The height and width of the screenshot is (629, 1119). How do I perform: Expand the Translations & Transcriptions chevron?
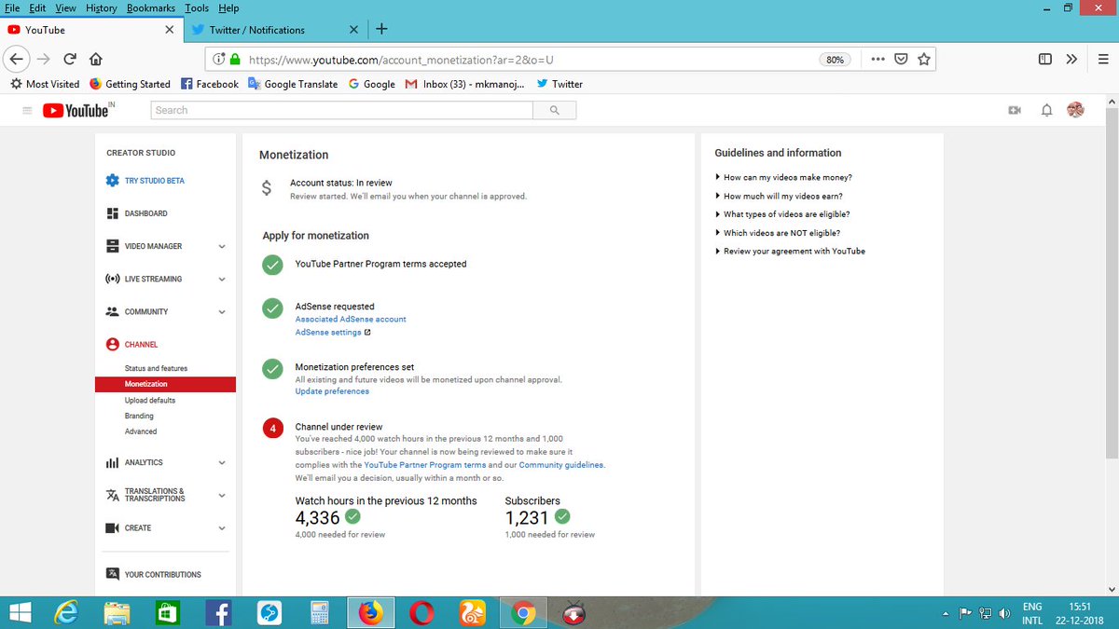click(x=222, y=496)
